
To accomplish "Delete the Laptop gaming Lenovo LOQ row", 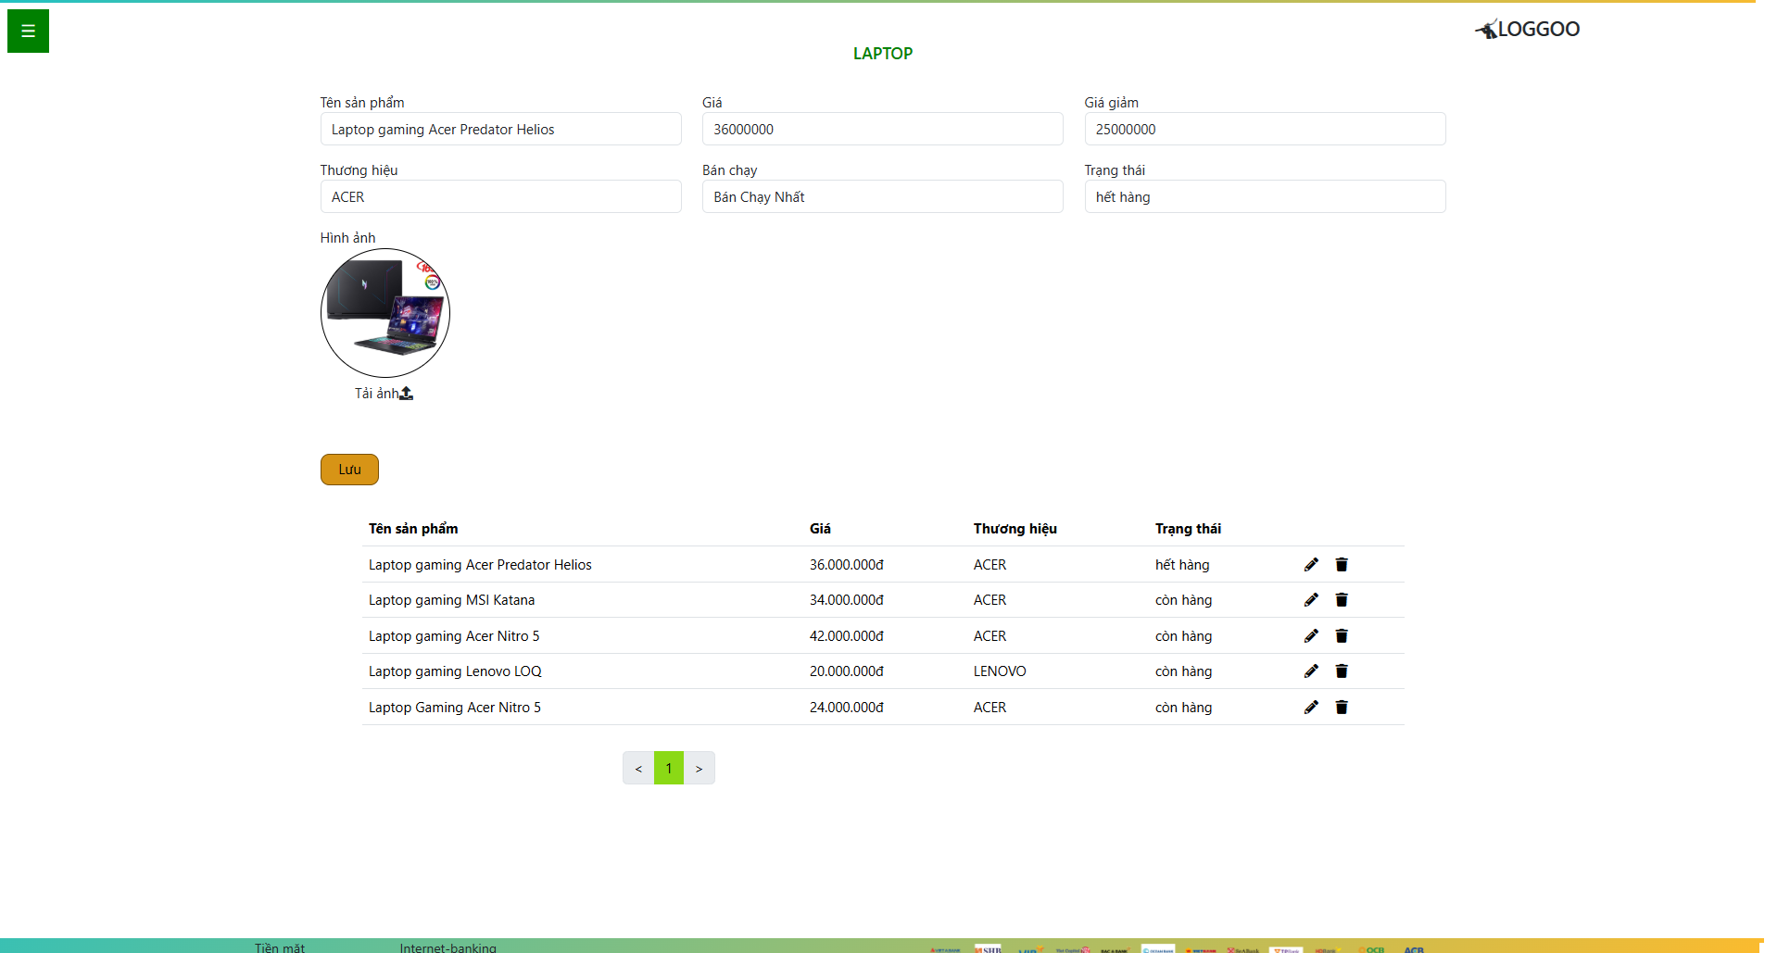I will coord(1342,671).
